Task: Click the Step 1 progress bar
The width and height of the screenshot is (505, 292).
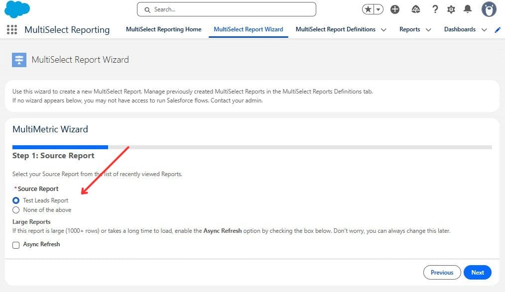Action: [x=60, y=147]
